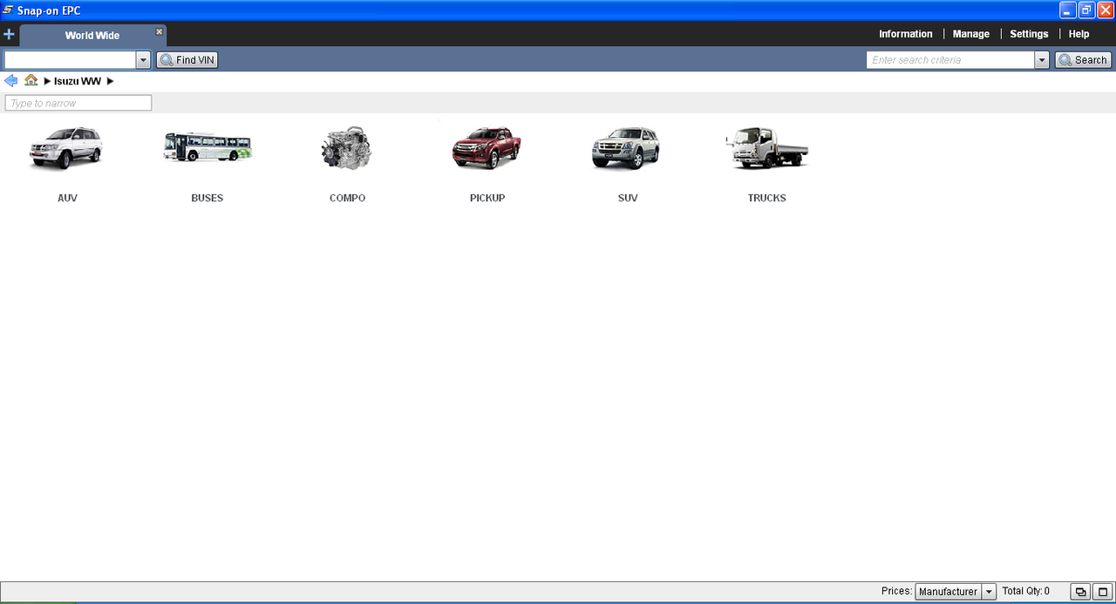Select the TRUCKS label

[767, 198]
